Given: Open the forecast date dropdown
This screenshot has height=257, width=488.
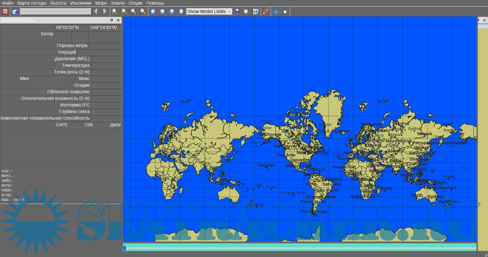Looking at the screenshot, I should click(x=55, y=11).
